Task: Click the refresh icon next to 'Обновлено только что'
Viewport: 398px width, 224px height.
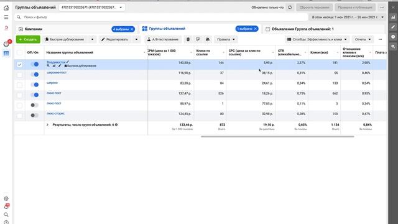Action: 290,7
